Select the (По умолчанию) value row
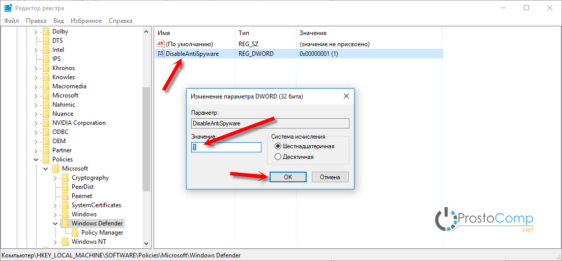The width and height of the screenshot is (562, 261). (299, 44)
